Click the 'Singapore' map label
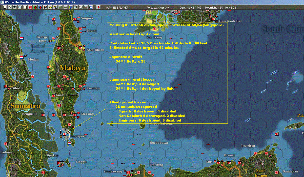304x177 pixels. click(78, 136)
